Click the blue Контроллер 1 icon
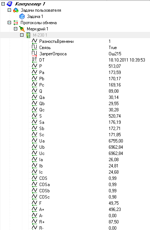This screenshot has width=150, height=230. pos(10,4)
